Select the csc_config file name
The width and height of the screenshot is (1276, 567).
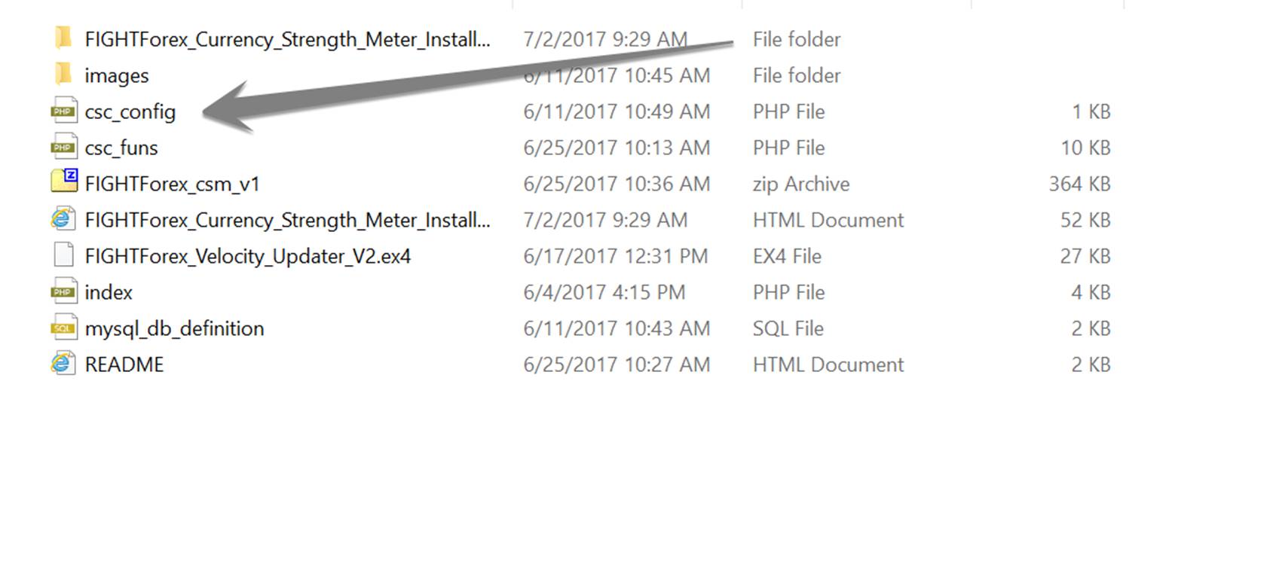click(x=130, y=112)
